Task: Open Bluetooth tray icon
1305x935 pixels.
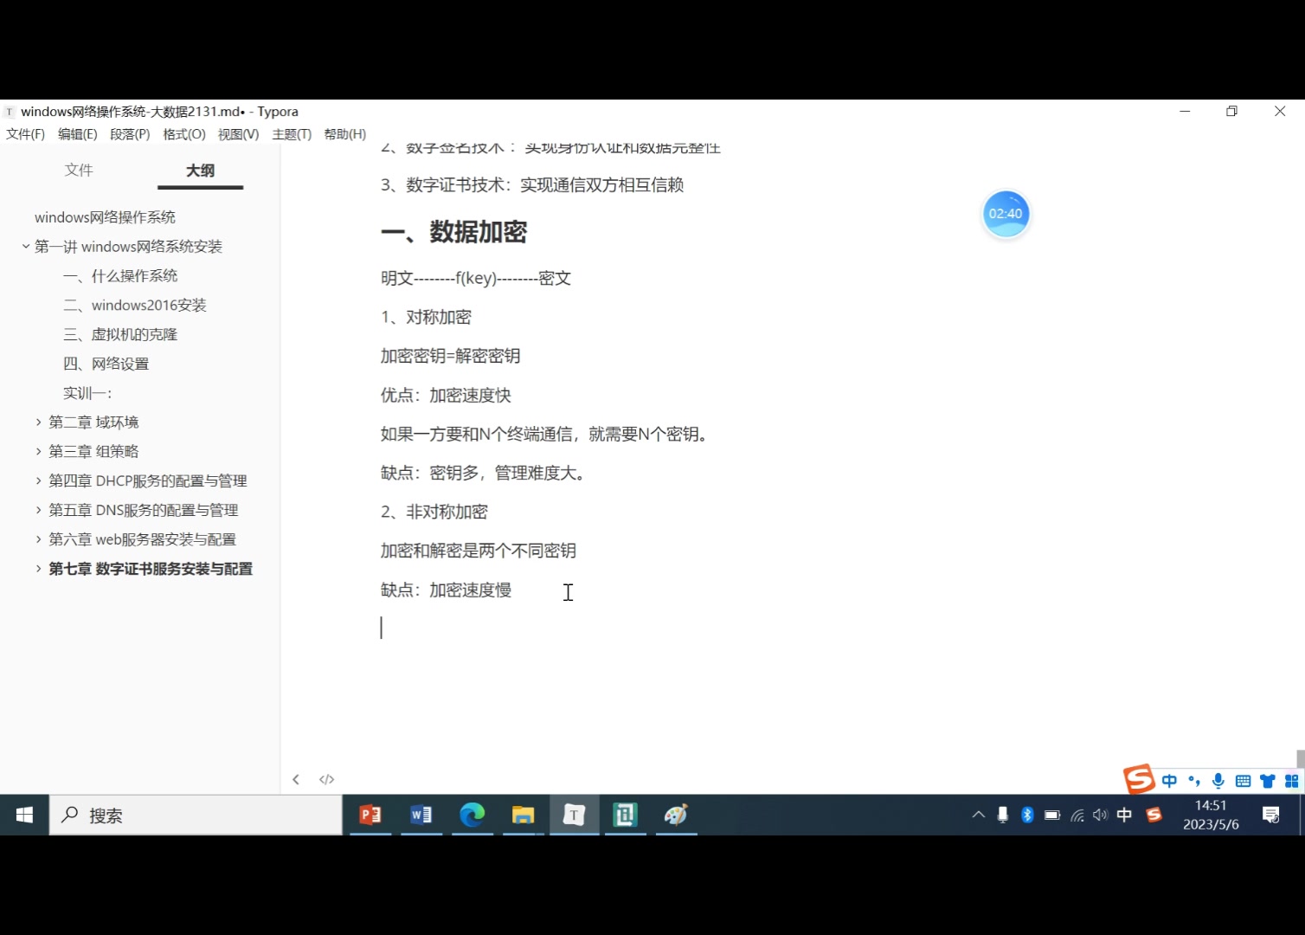Action: click(x=1027, y=815)
